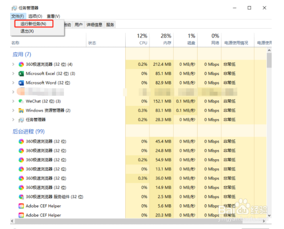
Task: Click the Microsoft Word app icon
Action: [x=21, y=83]
